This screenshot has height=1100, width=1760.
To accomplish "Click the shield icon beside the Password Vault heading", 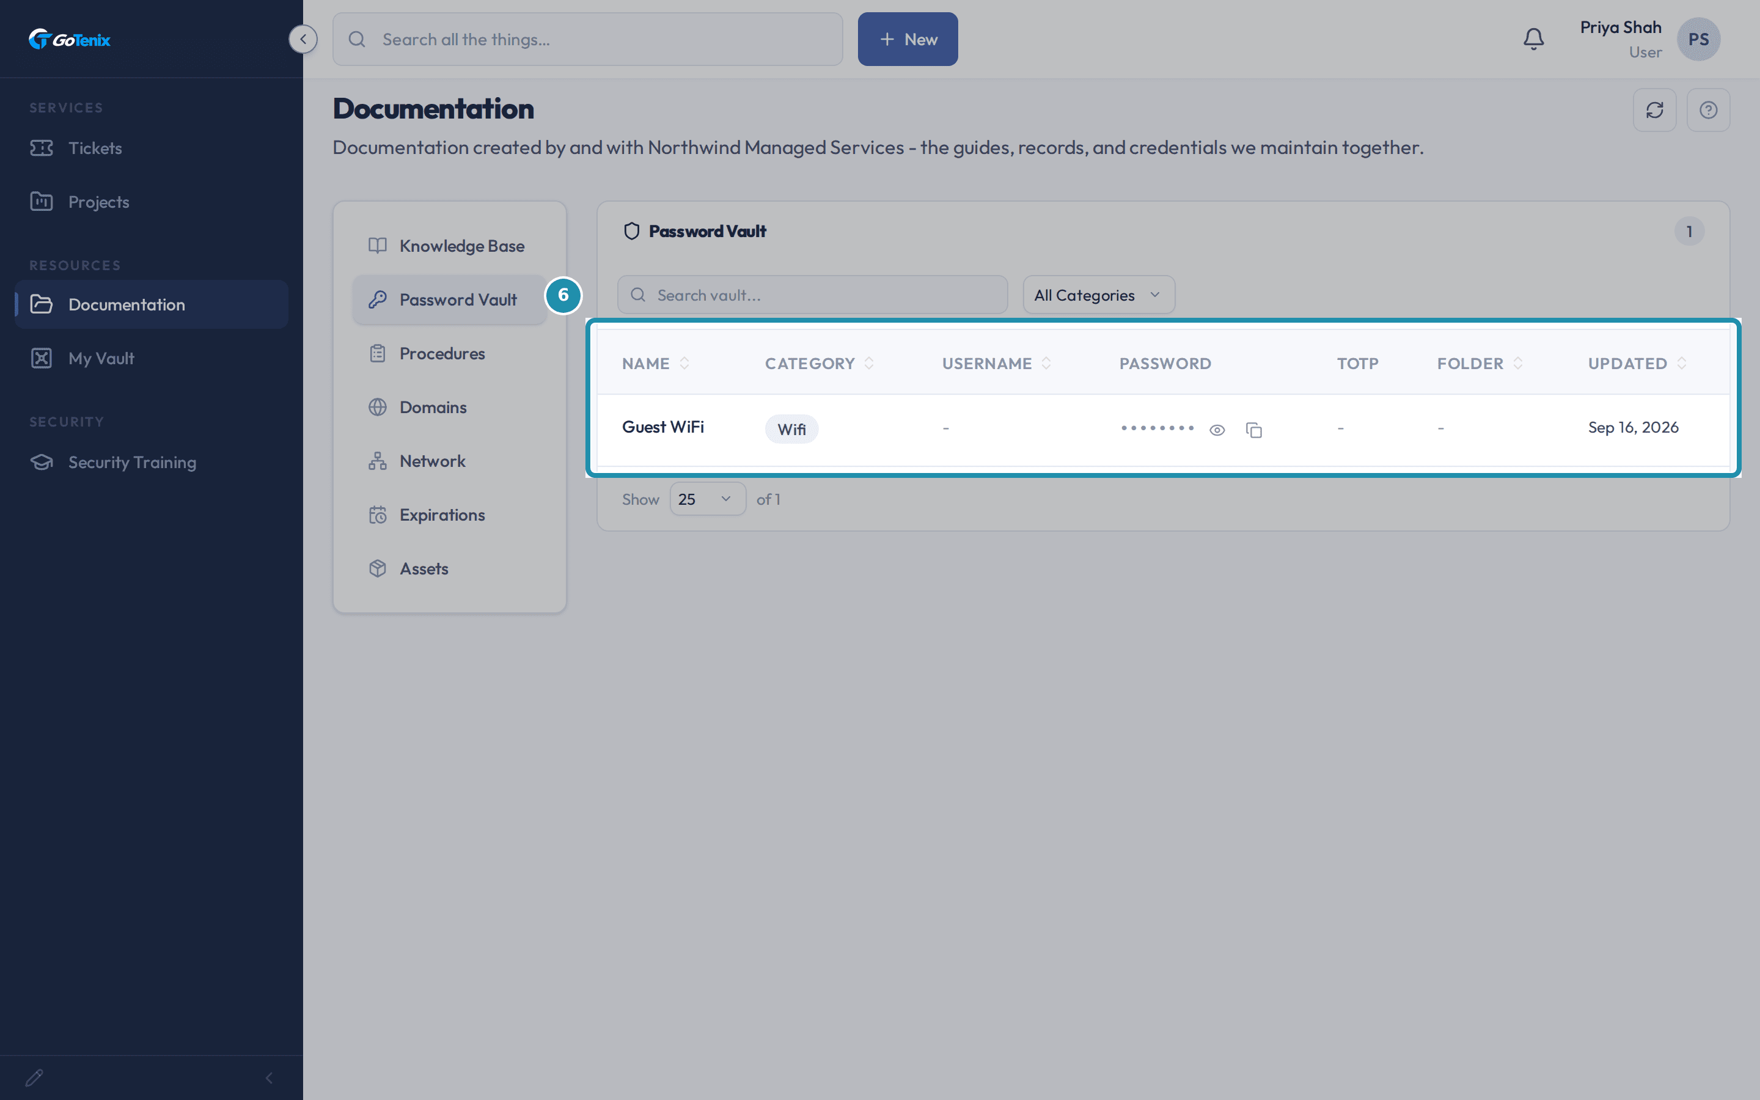I will click(631, 232).
